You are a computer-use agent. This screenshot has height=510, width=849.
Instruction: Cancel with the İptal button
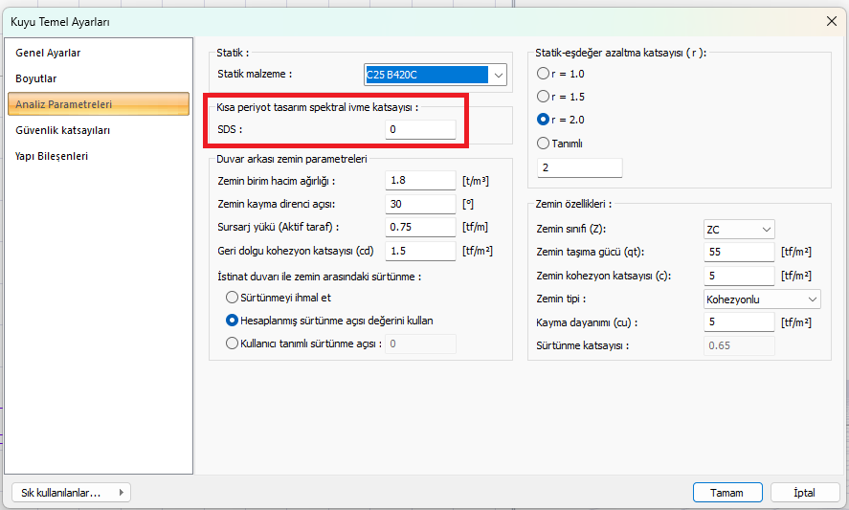click(805, 493)
